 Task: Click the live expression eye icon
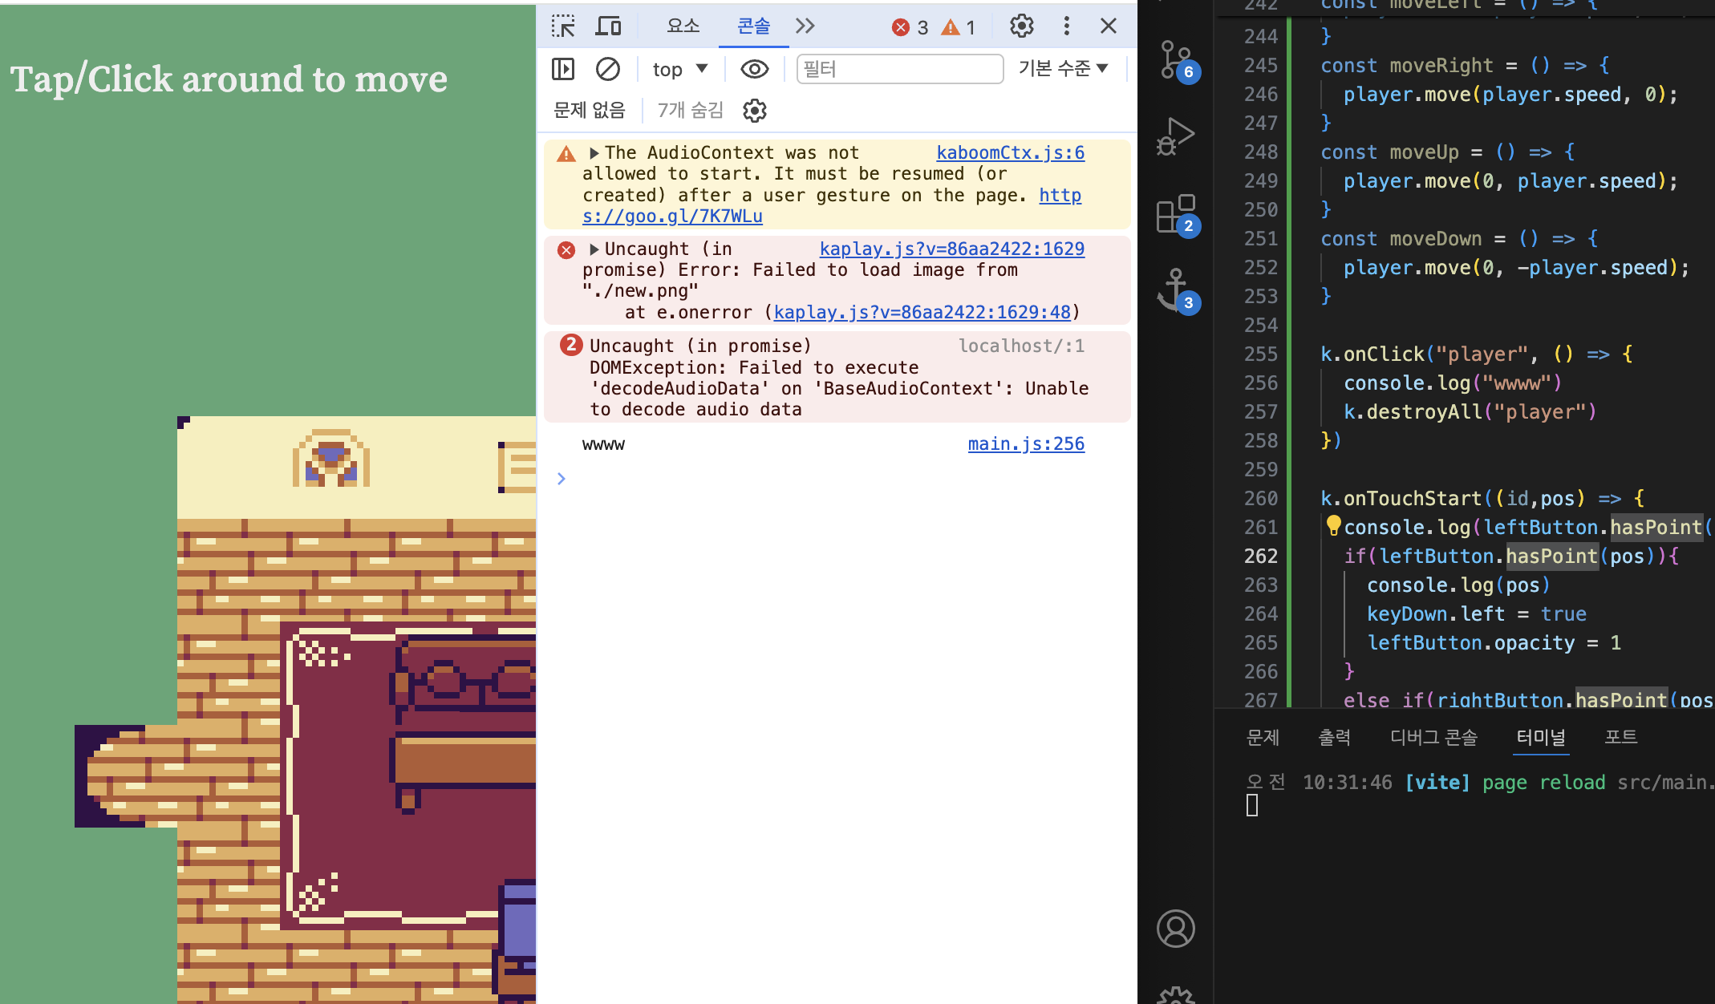point(754,69)
